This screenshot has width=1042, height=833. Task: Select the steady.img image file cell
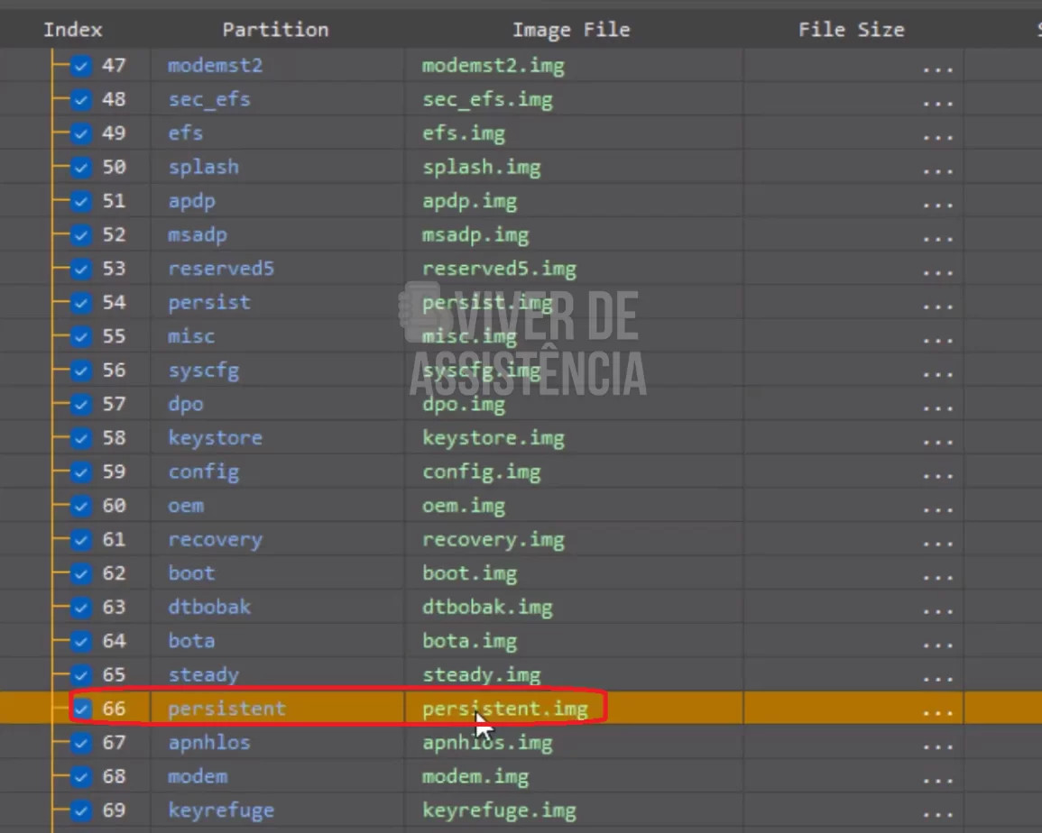(481, 675)
